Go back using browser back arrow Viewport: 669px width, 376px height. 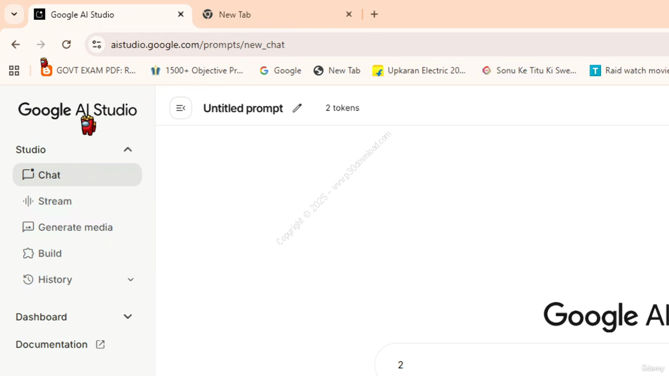tap(16, 44)
